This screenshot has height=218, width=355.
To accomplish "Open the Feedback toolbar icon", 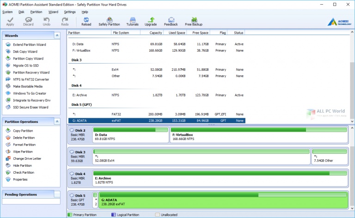I will (171, 22).
